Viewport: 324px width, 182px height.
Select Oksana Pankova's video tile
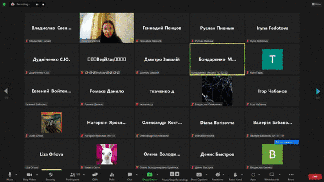(x=107, y=28)
